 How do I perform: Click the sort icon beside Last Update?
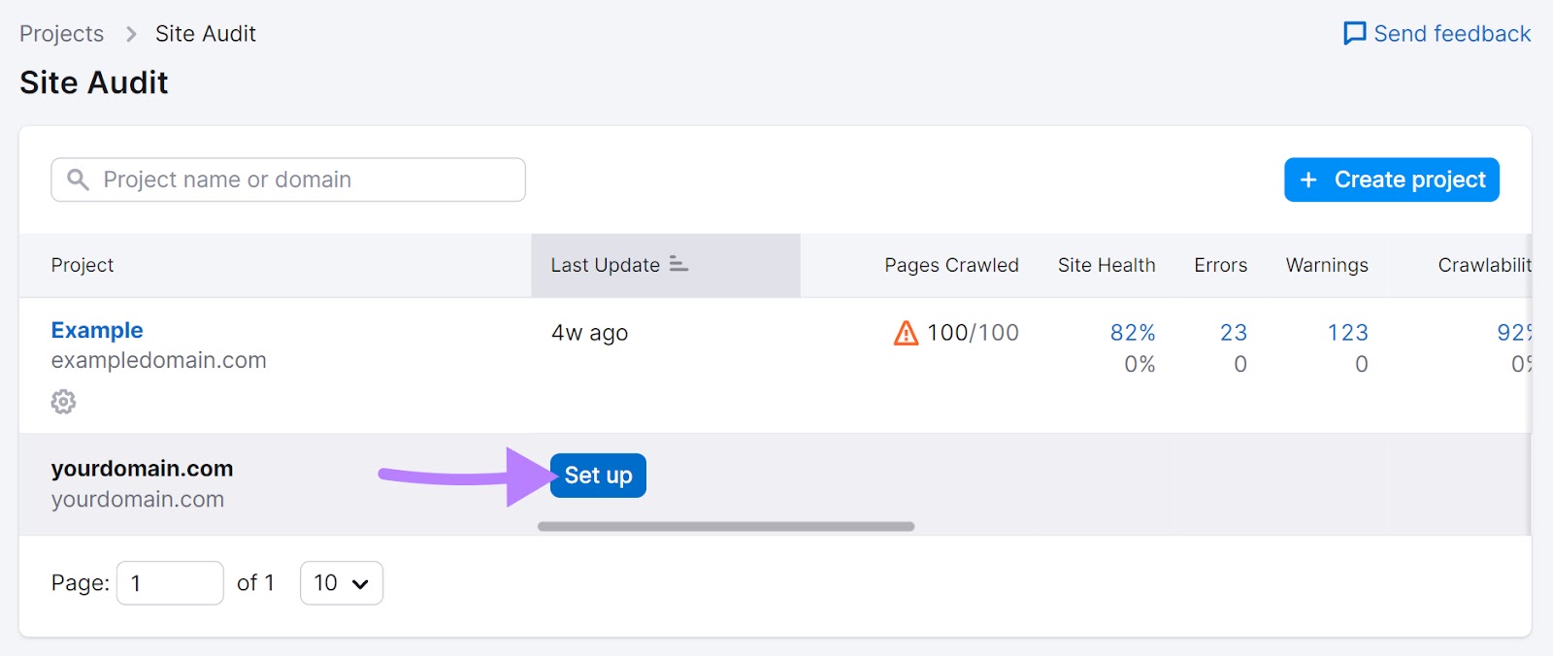coord(678,264)
